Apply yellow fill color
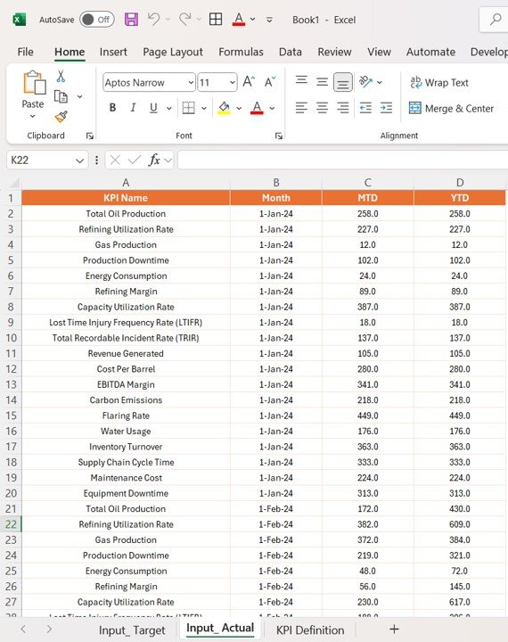 coord(224,108)
